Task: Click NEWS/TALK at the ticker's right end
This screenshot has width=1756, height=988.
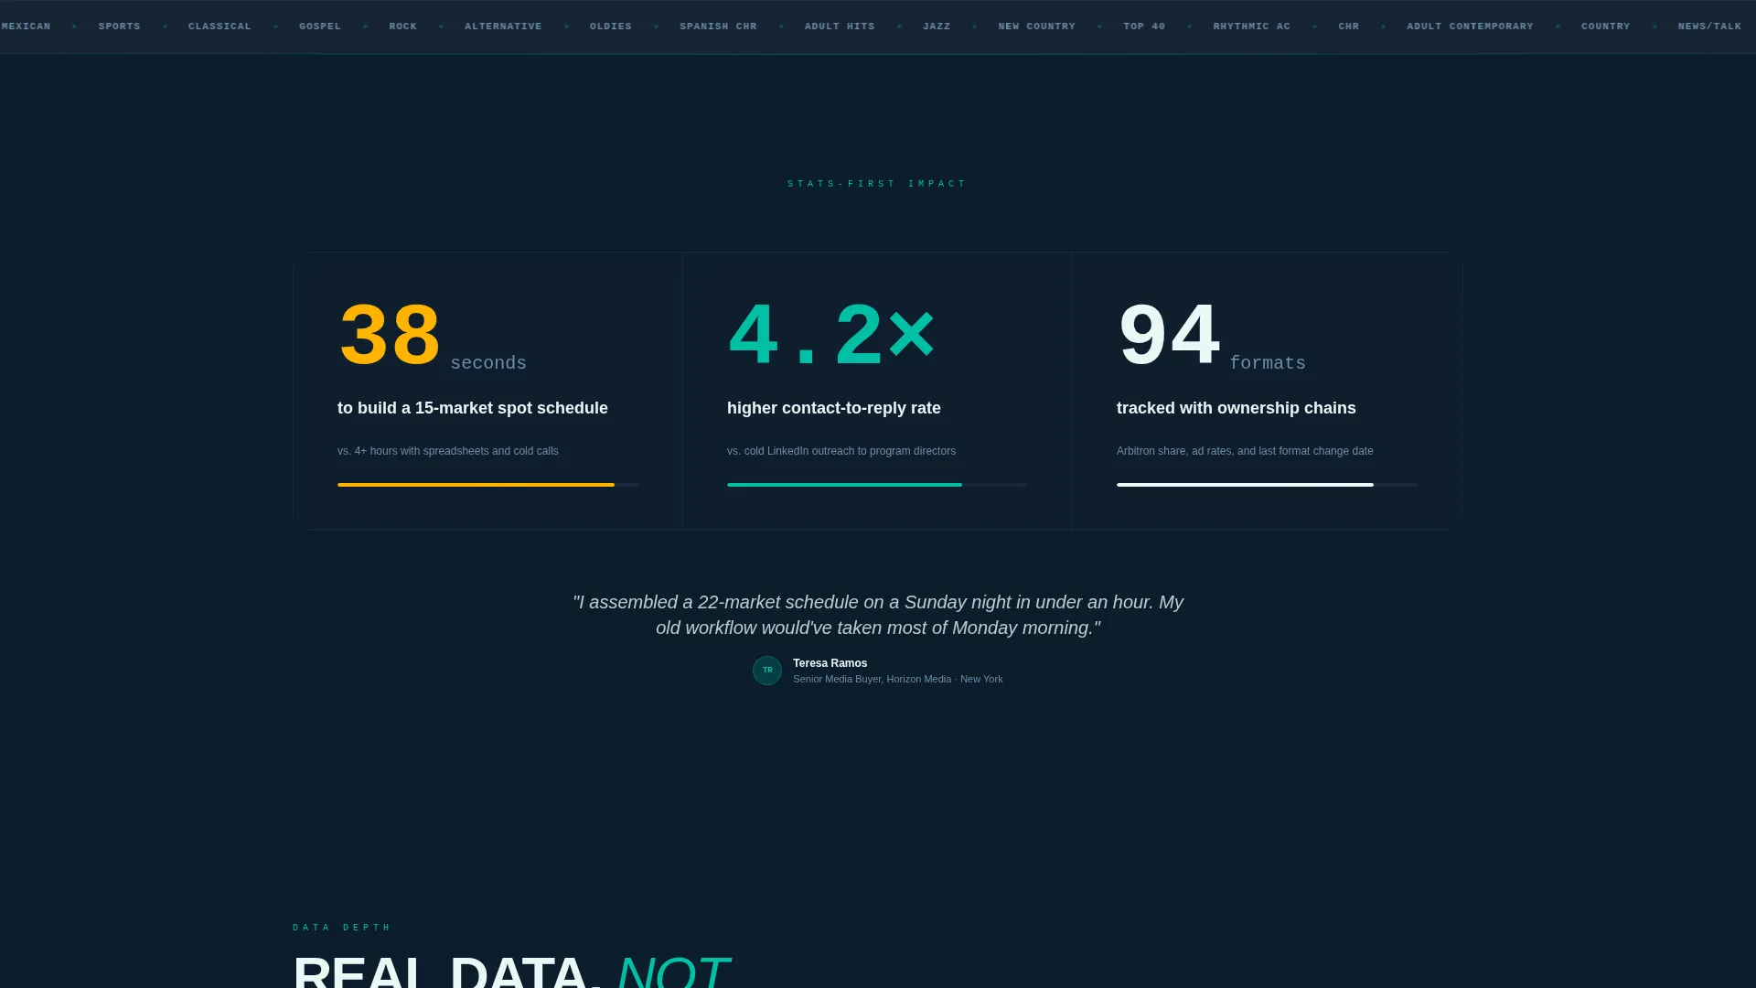Action: pyautogui.click(x=1709, y=27)
